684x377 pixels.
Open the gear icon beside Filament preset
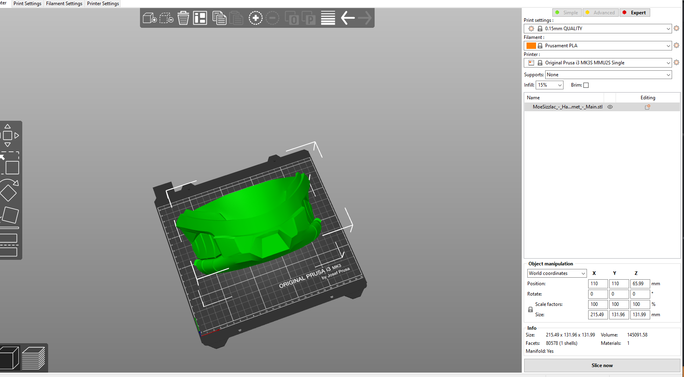pyautogui.click(x=676, y=45)
